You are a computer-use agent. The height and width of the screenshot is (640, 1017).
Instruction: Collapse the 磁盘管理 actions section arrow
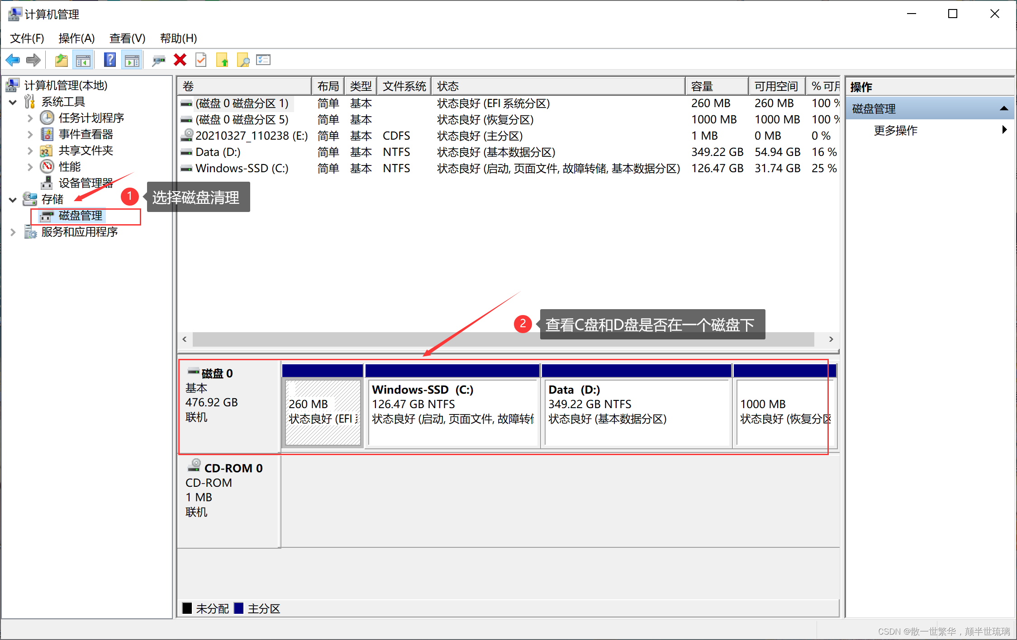(1004, 108)
